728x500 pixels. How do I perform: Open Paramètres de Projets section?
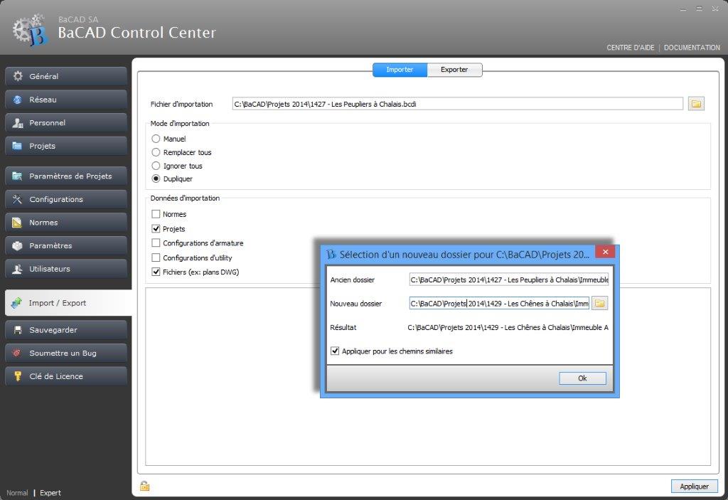[x=66, y=176]
